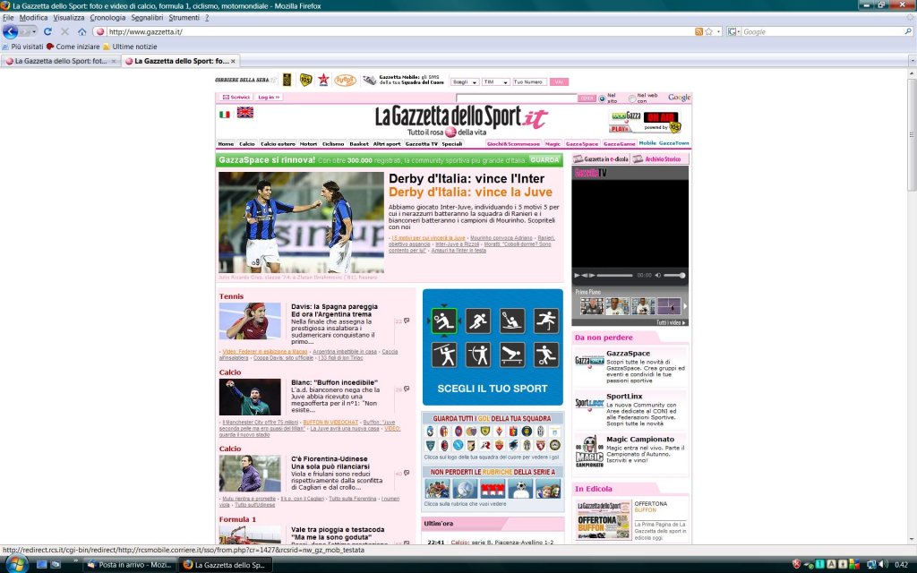
Task: Click the 105 radio shield logo
Action: tap(305, 80)
